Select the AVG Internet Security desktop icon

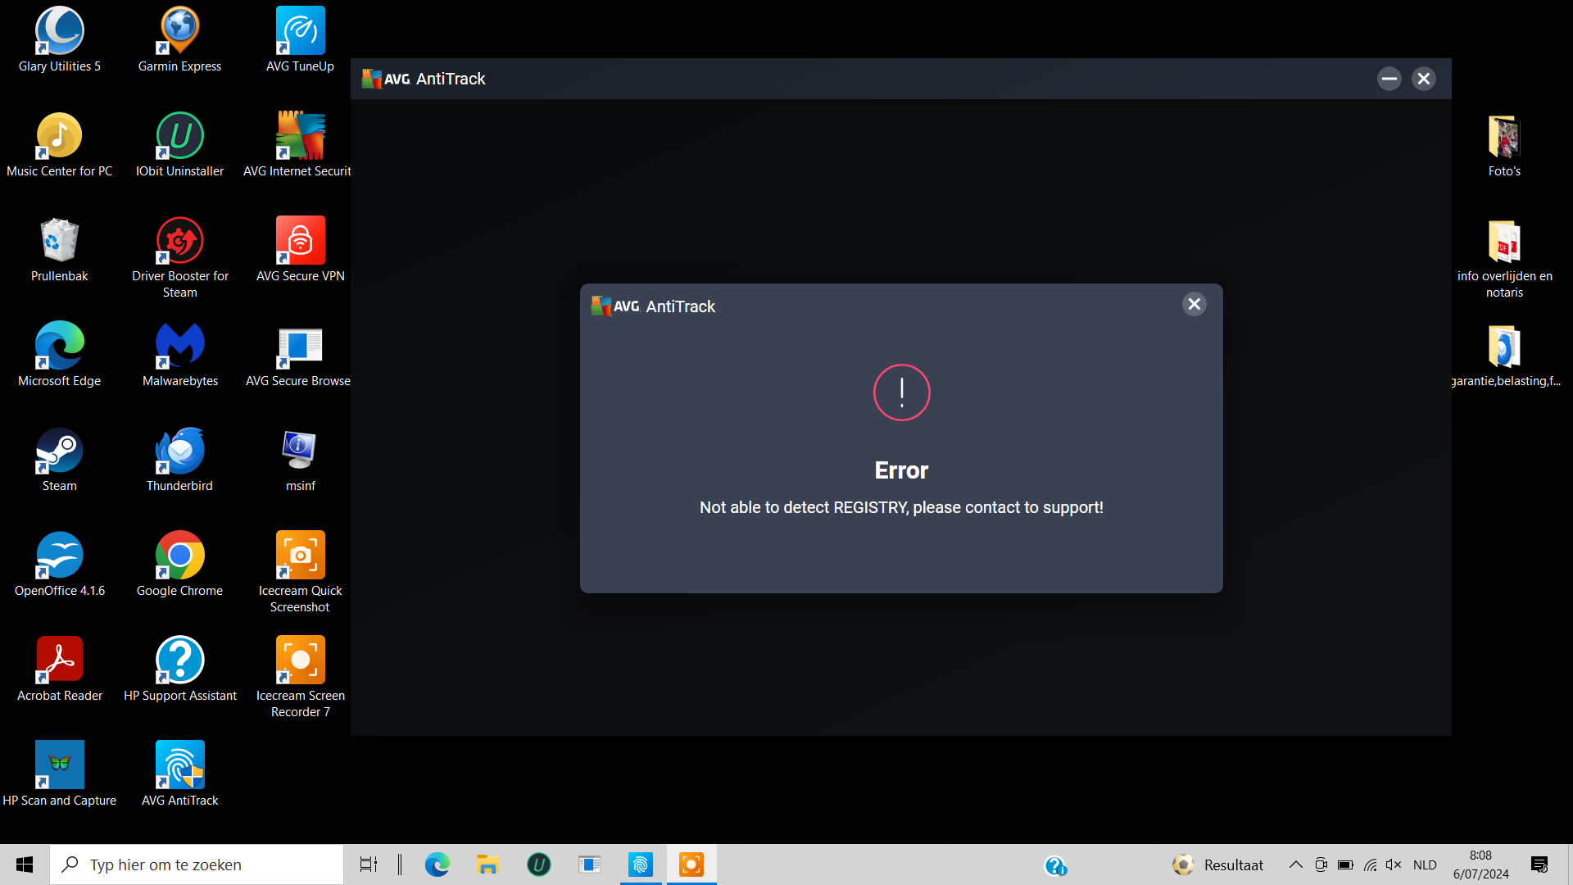(297, 145)
